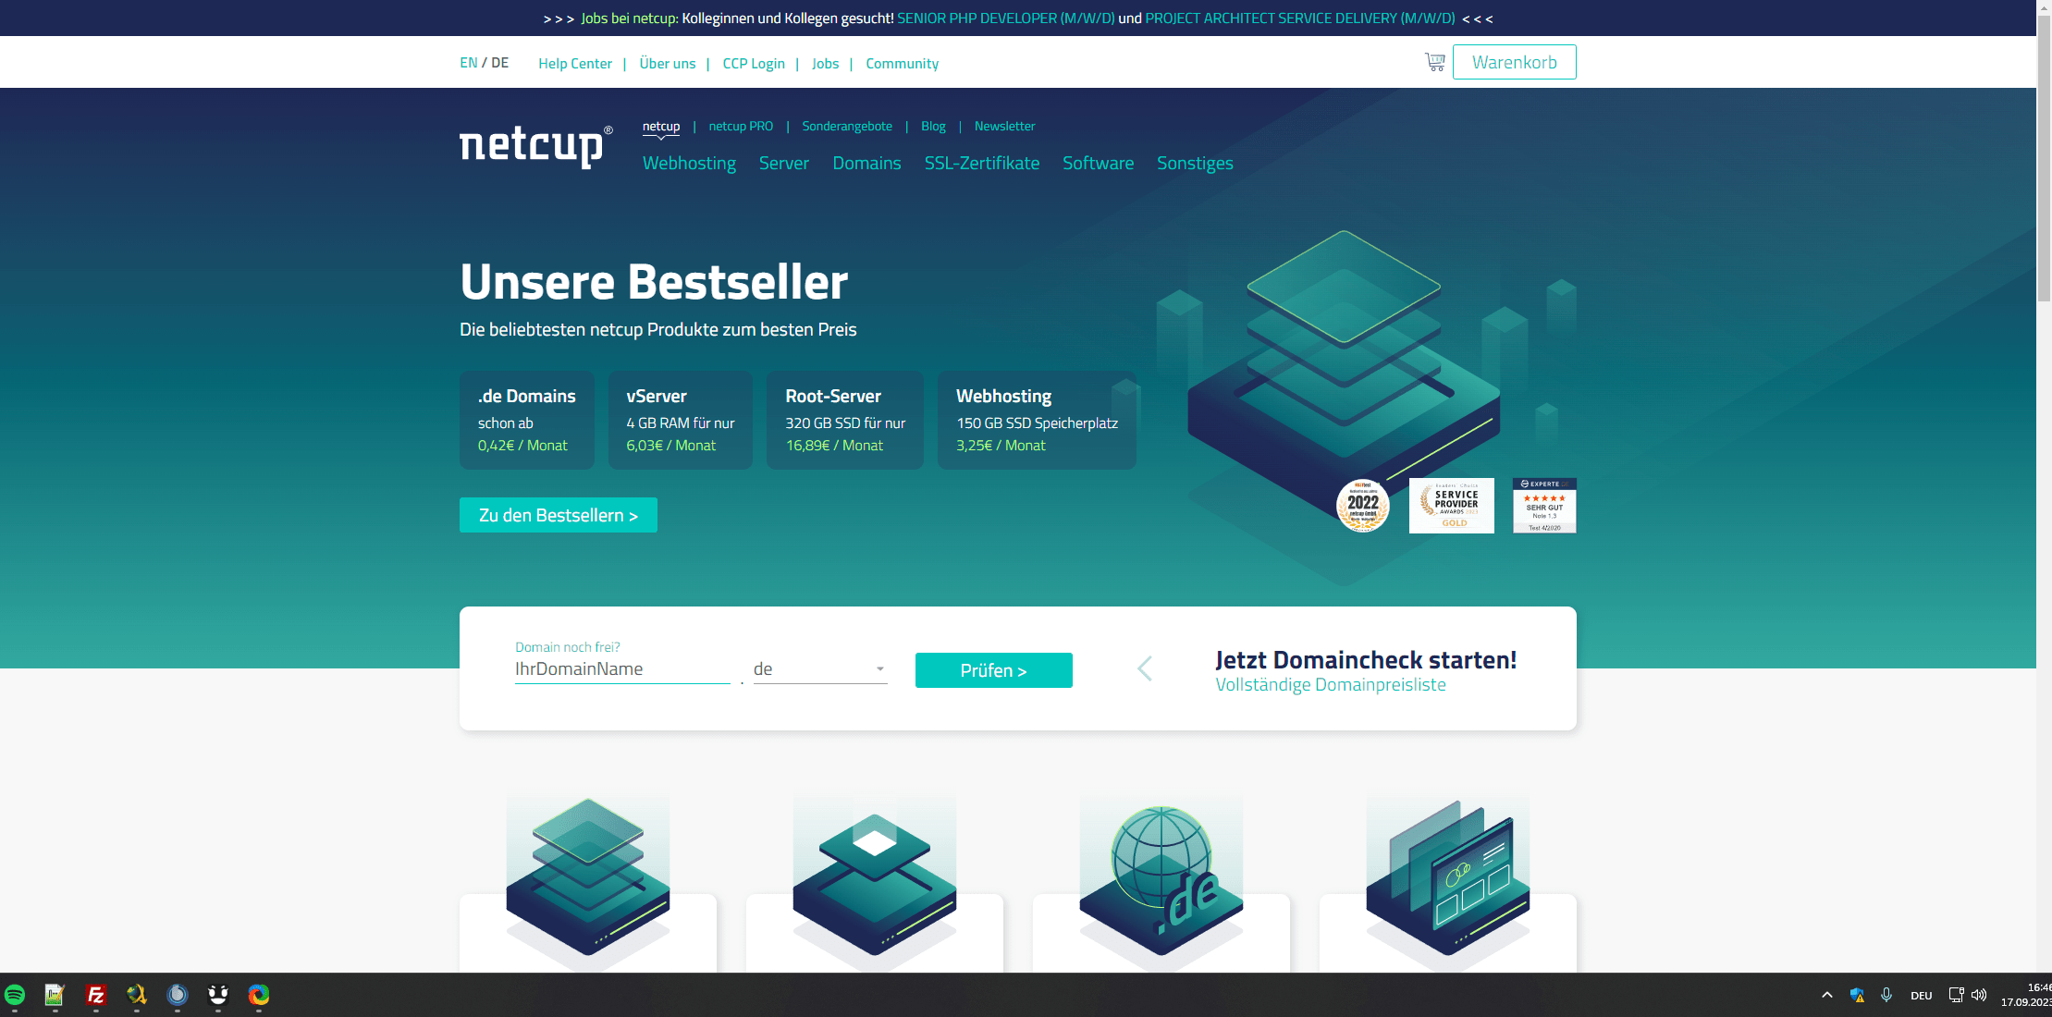Open the Sonderangebote link
The width and height of the screenshot is (2052, 1017).
click(x=847, y=127)
